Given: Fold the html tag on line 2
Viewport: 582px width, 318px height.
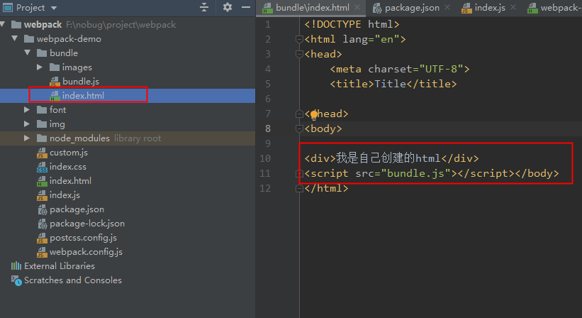Looking at the screenshot, I should click(x=299, y=39).
